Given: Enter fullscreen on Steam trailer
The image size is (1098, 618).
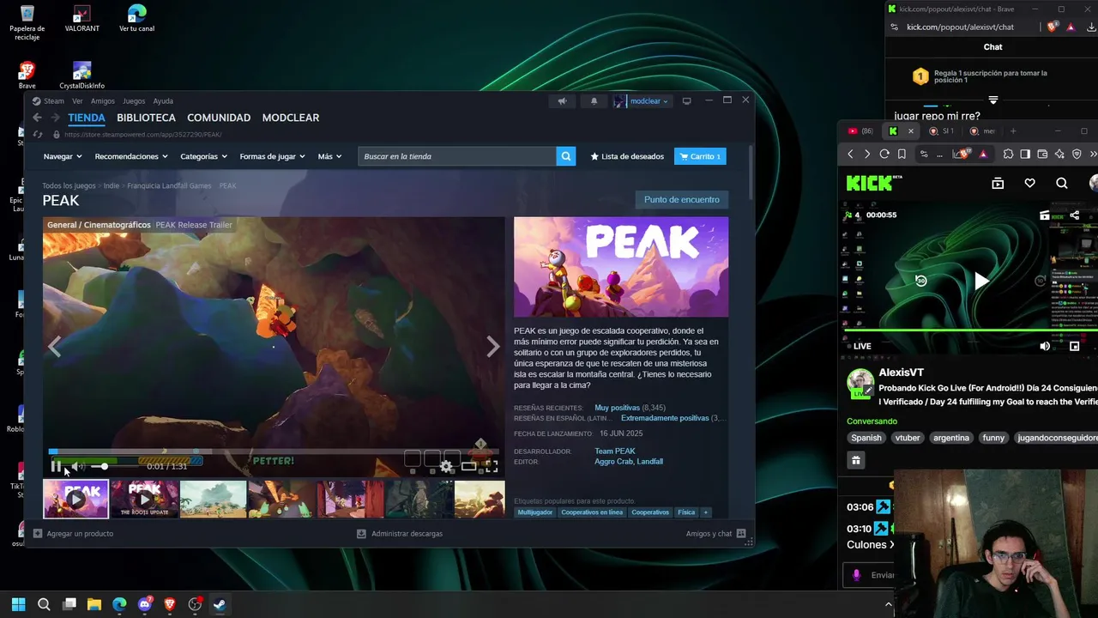Looking at the screenshot, I should click(x=492, y=467).
